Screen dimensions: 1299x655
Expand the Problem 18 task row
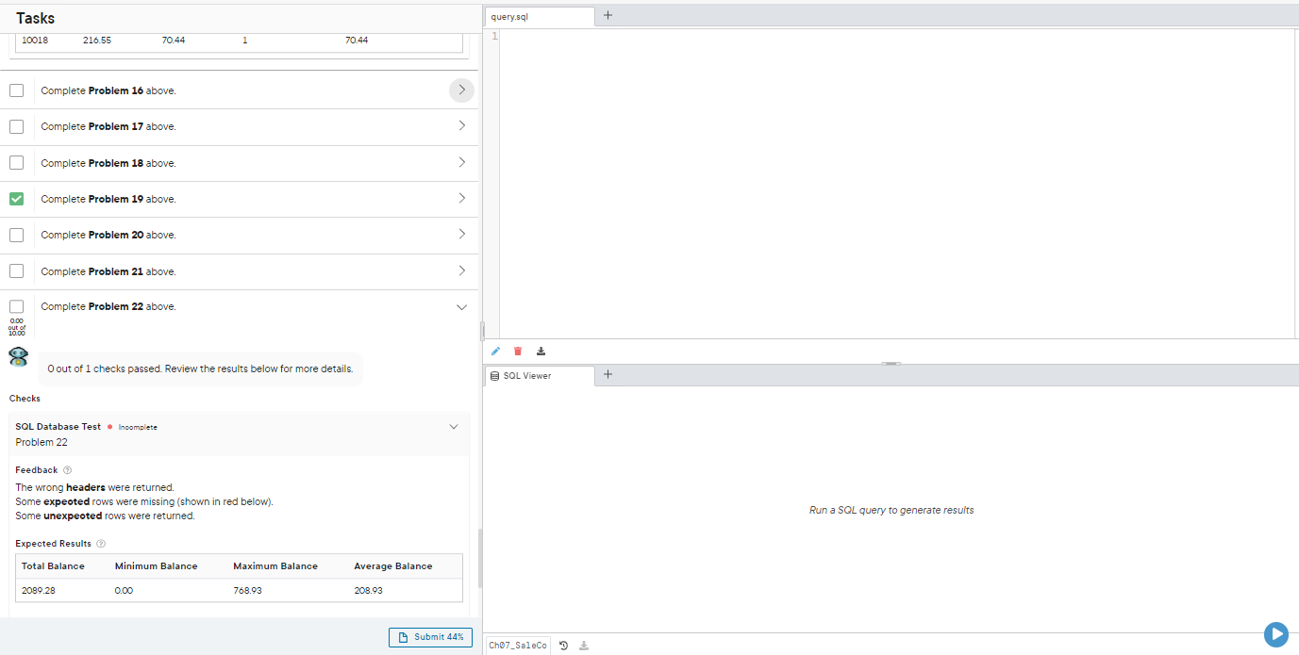click(x=461, y=162)
